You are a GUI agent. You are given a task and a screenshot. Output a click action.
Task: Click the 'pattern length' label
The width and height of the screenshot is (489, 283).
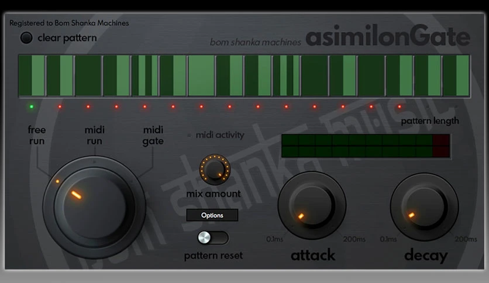point(430,120)
